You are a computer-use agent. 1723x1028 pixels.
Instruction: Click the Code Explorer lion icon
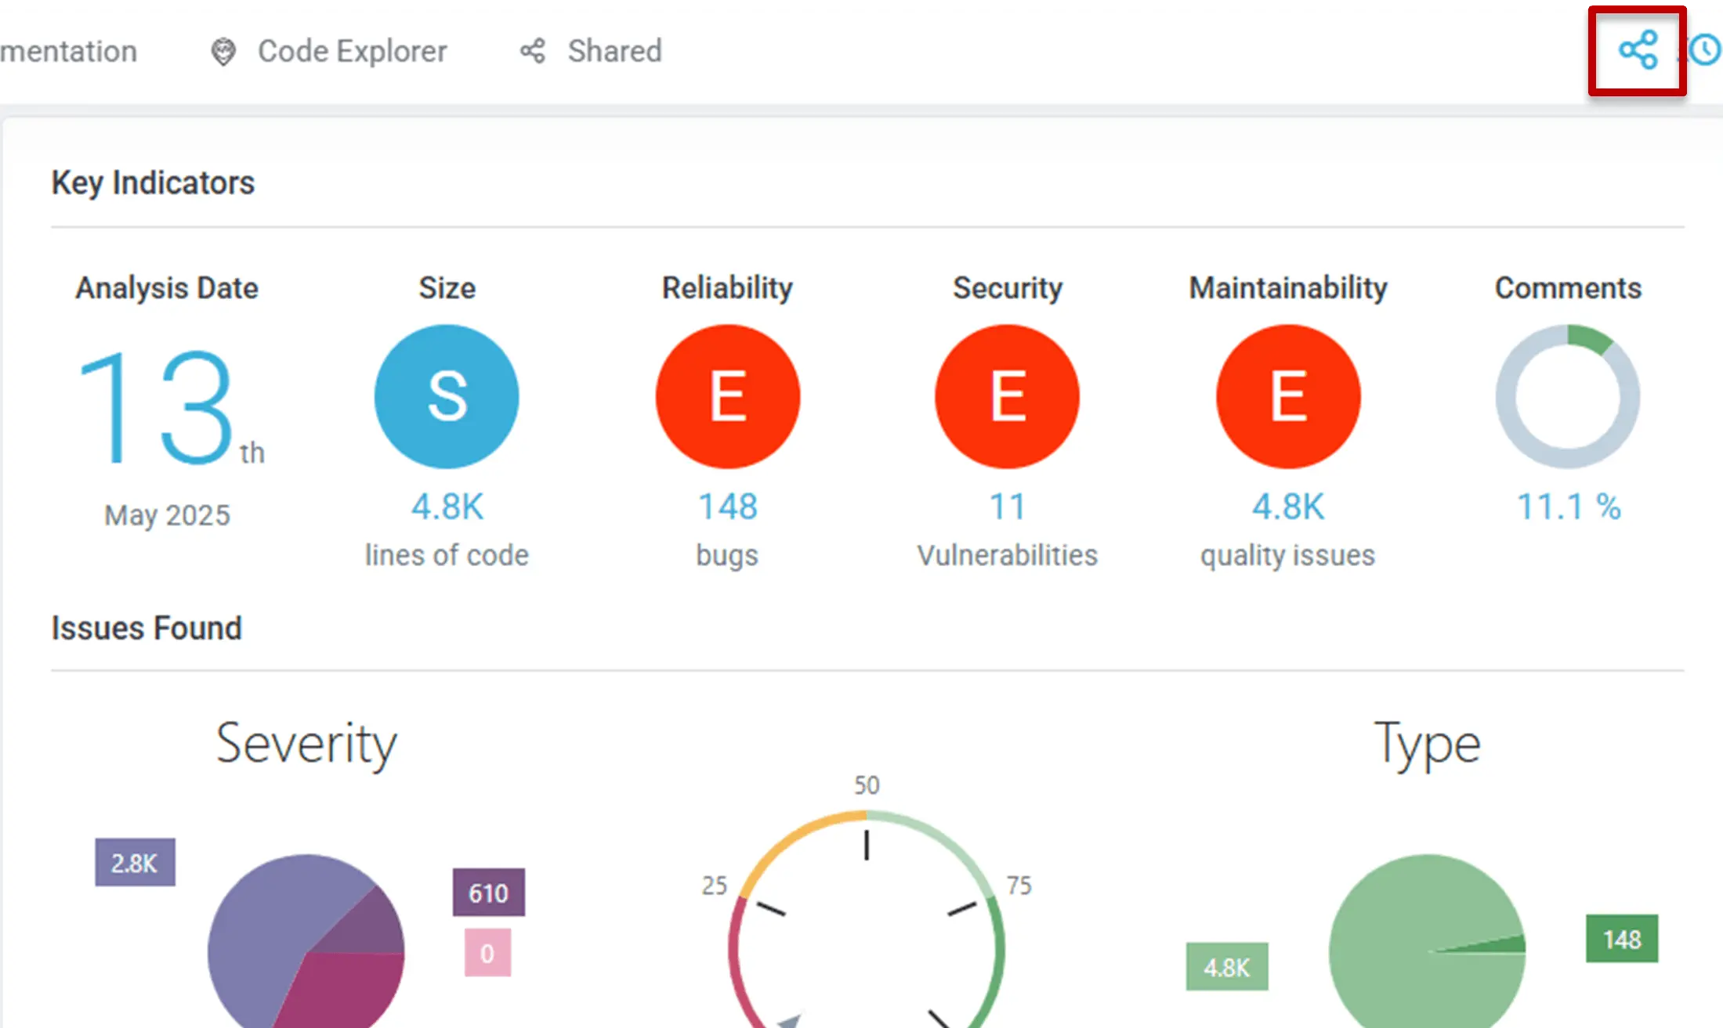[x=223, y=52]
